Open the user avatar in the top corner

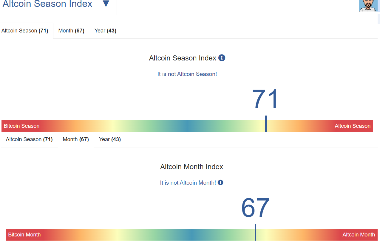(368, 6)
